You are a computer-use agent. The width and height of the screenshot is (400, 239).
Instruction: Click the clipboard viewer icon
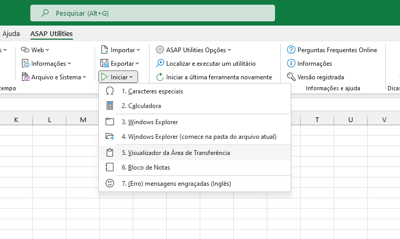click(x=110, y=152)
